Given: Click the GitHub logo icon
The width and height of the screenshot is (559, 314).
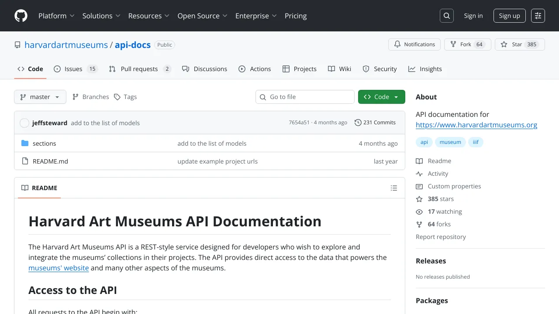Looking at the screenshot, I should pyautogui.click(x=21, y=16).
